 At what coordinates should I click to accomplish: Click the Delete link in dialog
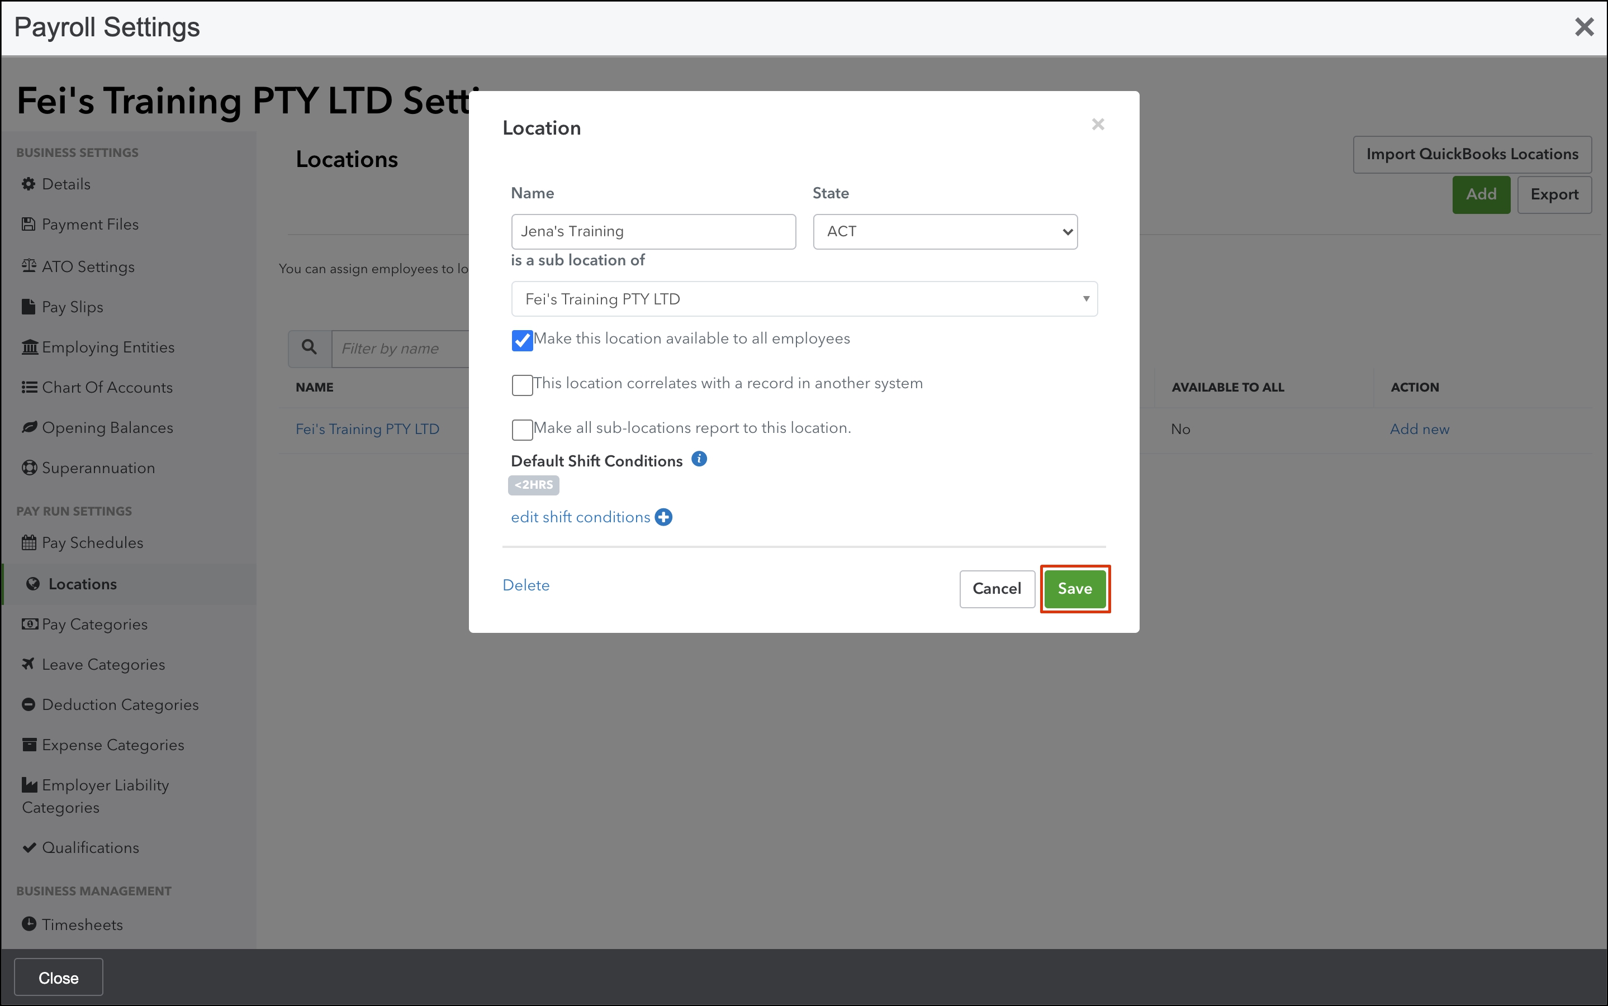[526, 585]
